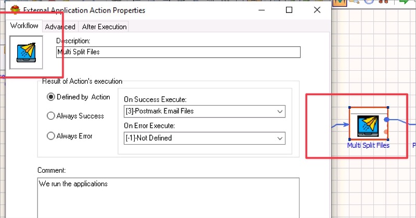Choose the Always Error option
416x218 pixels.
[50, 136]
